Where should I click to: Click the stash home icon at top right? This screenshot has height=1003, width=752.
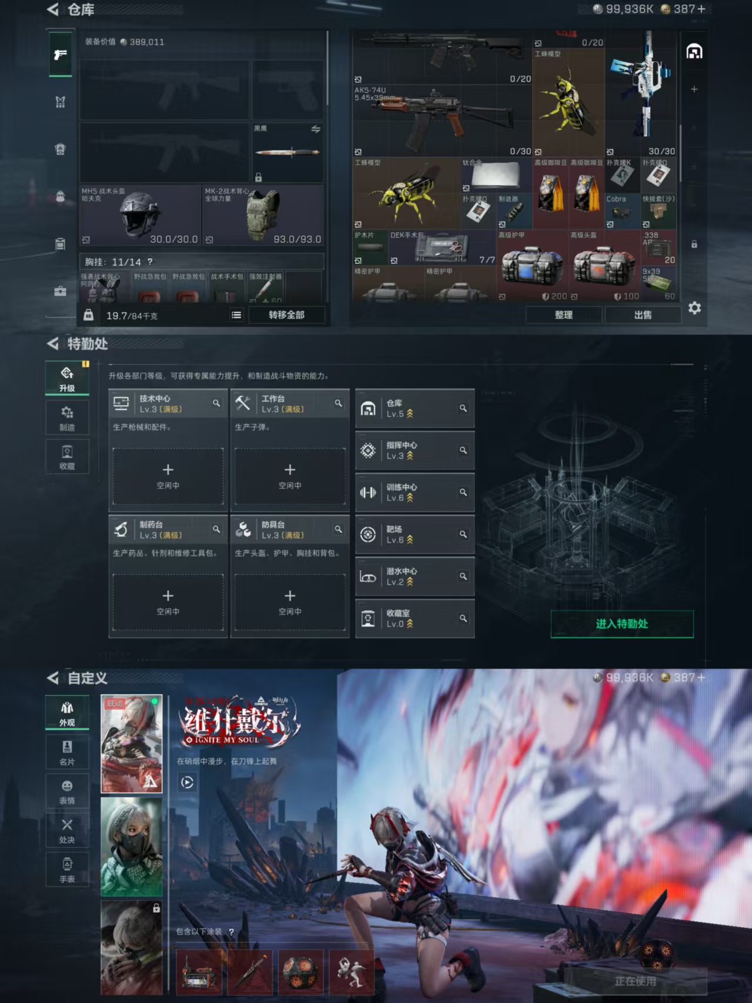pos(694,52)
